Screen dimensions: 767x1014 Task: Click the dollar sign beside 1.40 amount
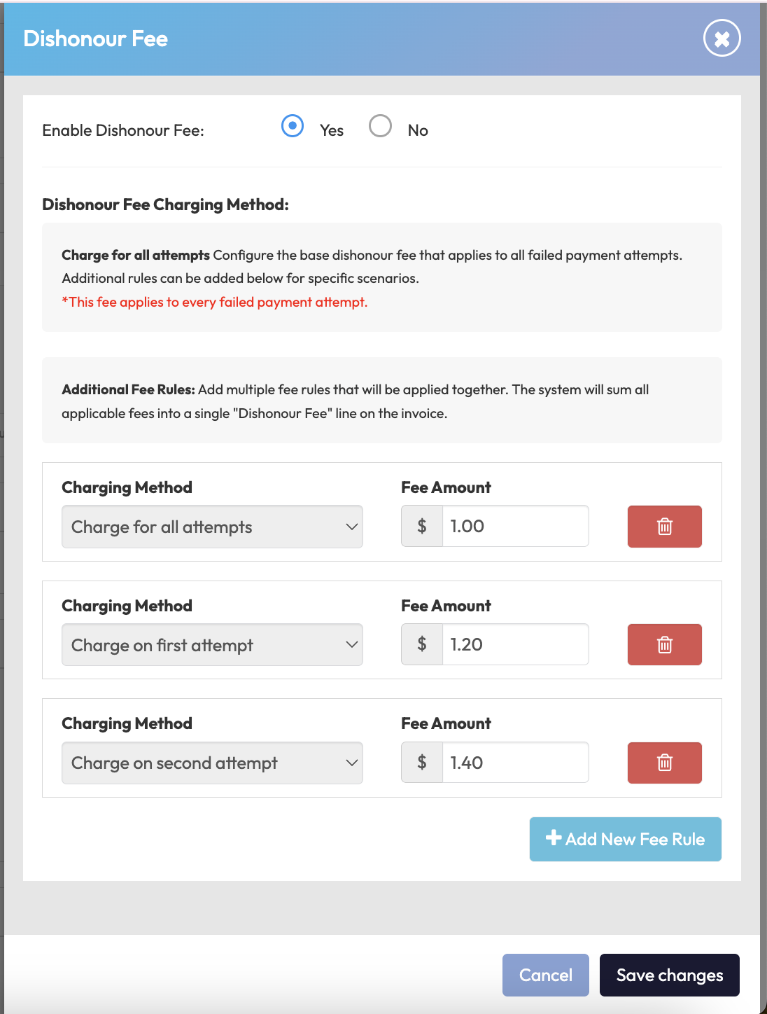click(422, 763)
